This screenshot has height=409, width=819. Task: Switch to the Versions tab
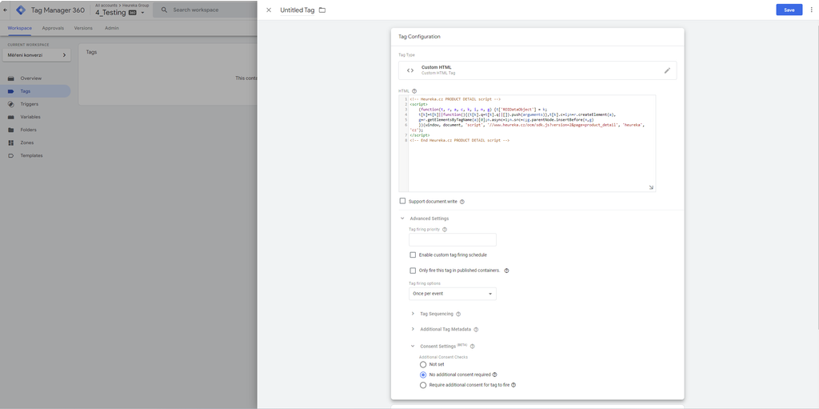83,28
